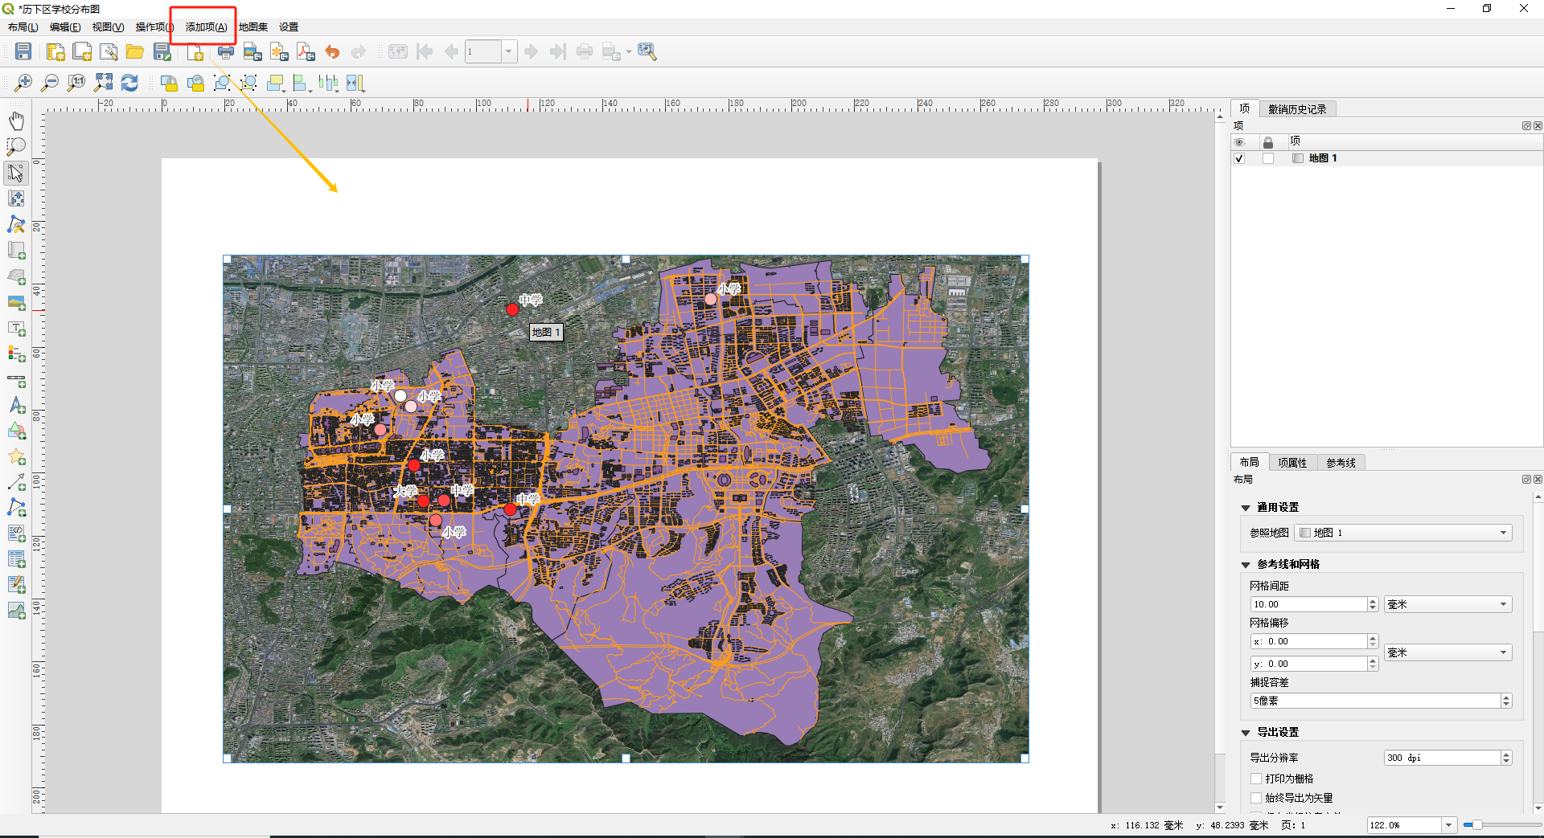
Task: Export the layout as SVG
Action: 279,52
